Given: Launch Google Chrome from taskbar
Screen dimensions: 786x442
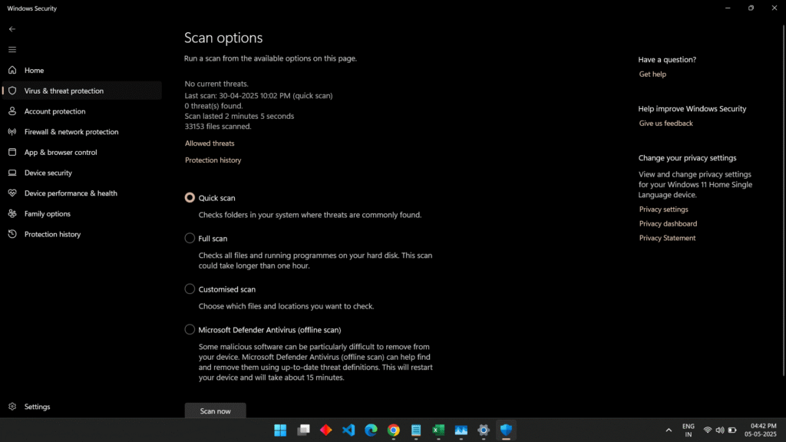Looking at the screenshot, I should point(394,430).
